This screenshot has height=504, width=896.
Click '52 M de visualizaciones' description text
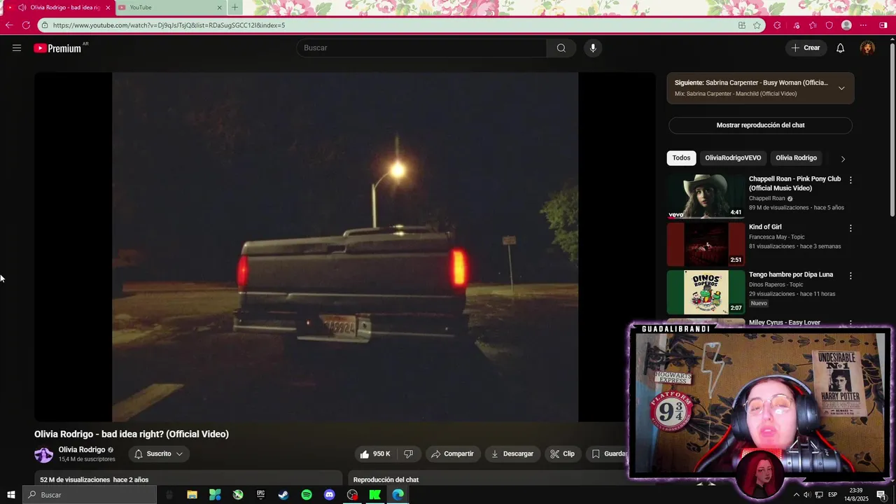tap(75, 480)
